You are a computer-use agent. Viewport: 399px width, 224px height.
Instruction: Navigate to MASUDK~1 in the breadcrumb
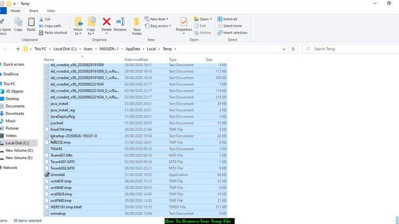point(109,49)
